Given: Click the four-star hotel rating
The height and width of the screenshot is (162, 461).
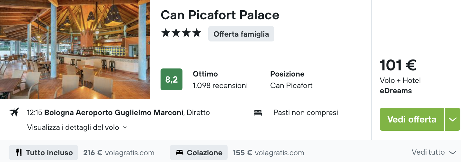Looking at the screenshot, I should coord(181,33).
